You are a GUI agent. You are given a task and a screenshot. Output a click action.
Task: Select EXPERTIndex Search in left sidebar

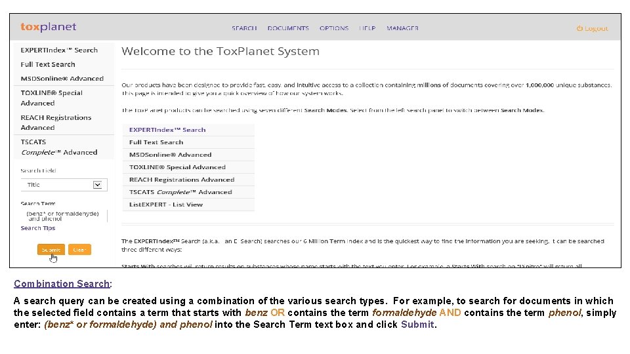coord(59,50)
